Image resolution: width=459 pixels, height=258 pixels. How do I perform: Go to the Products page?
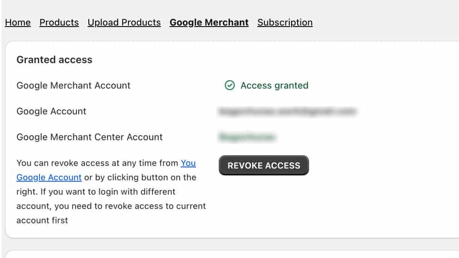pos(59,23)
